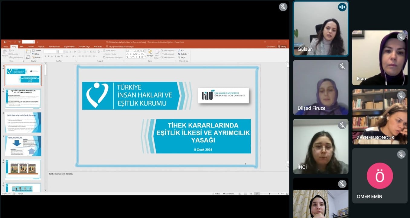
Task: Open the Dosya file tab
Action: (x=5, y=47)
